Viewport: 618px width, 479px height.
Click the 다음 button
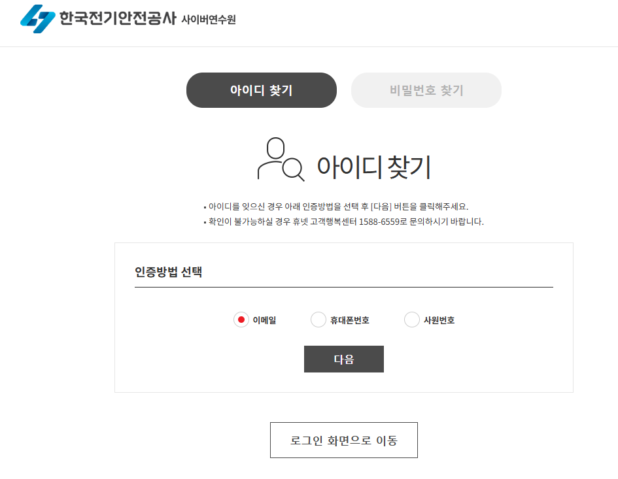pos(344,359)
